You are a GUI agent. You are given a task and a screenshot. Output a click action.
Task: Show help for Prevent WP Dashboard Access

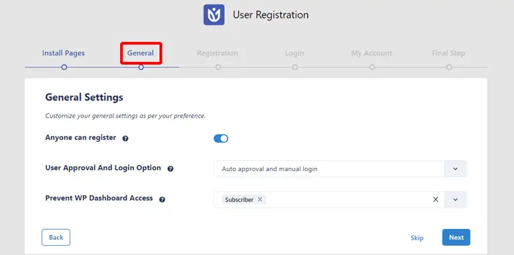[x=162, y=200]
